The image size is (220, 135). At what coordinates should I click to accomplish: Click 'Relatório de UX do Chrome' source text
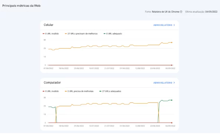[x=166, y=12]
